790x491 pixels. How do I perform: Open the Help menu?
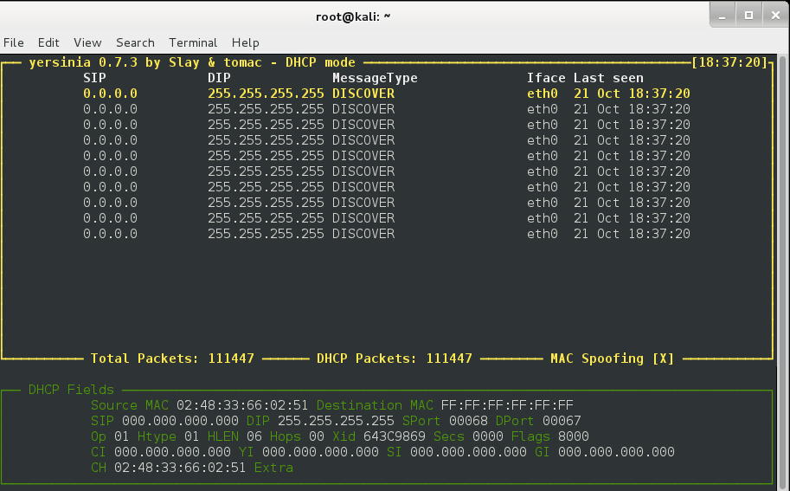click(245, 42)
